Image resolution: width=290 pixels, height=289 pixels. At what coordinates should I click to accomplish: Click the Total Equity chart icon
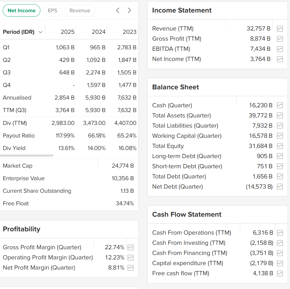(x=280, y=146)
